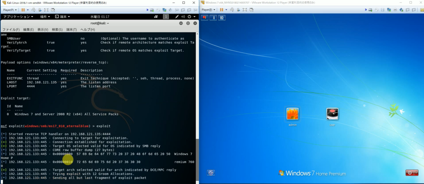Image resolution: width=424 pixels, height=184 pixels.
Task: Open the 場所 menu in the Kali top bar
Action: click(x=45, y=17)
